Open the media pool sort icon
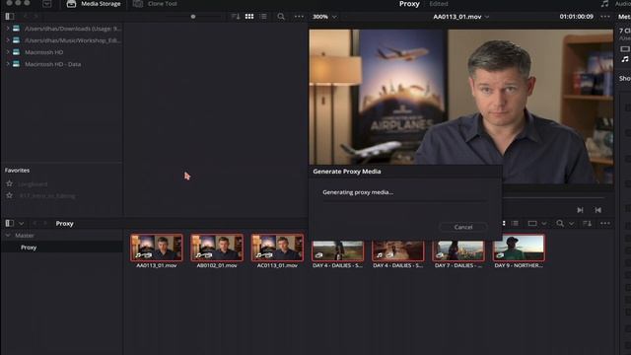631x355 pixels. 588,224
